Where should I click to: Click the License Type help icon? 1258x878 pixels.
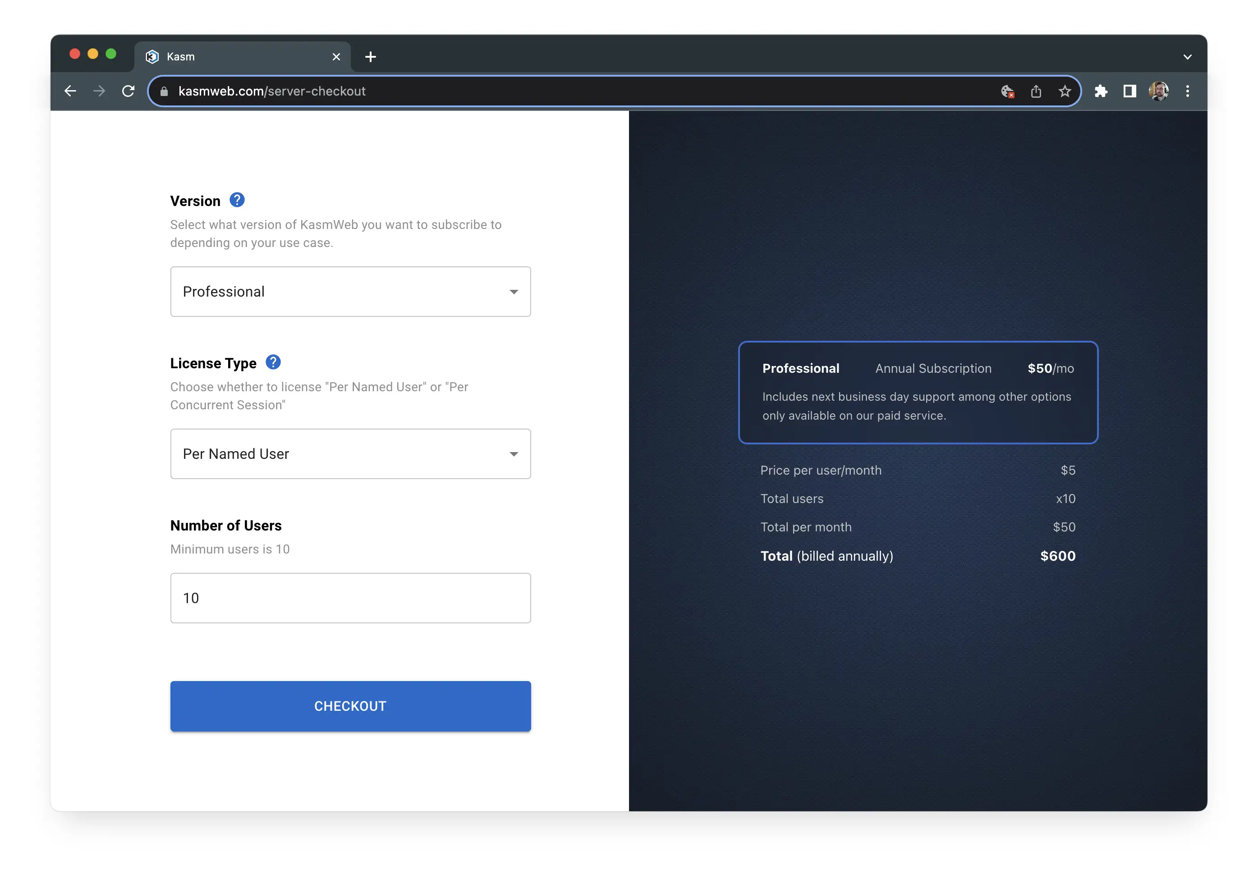[273, 362]
